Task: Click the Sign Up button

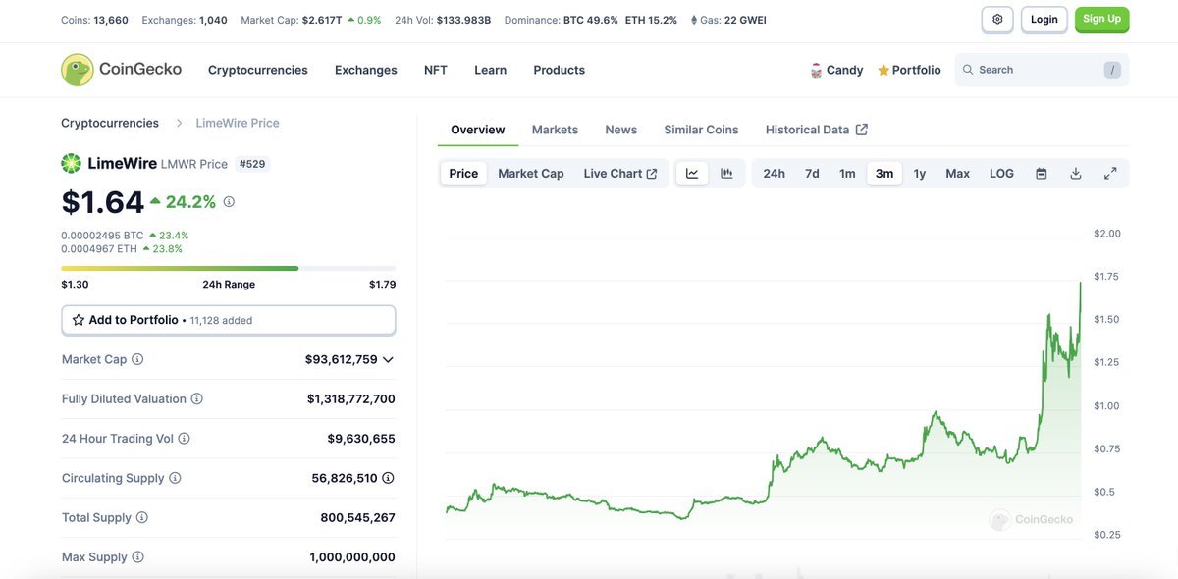Action: (x=1102, y=20)
